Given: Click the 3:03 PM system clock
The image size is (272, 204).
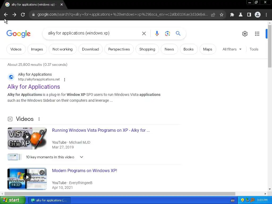Looking at the screenshot, I should click(x=262, y=200).
